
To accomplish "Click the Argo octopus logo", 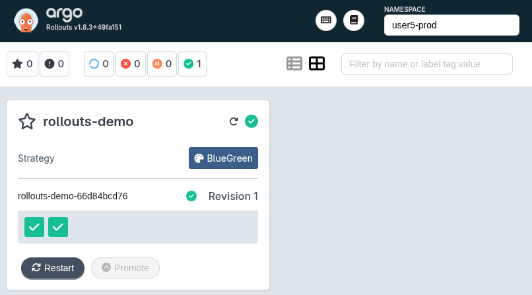I will point(26,20).
